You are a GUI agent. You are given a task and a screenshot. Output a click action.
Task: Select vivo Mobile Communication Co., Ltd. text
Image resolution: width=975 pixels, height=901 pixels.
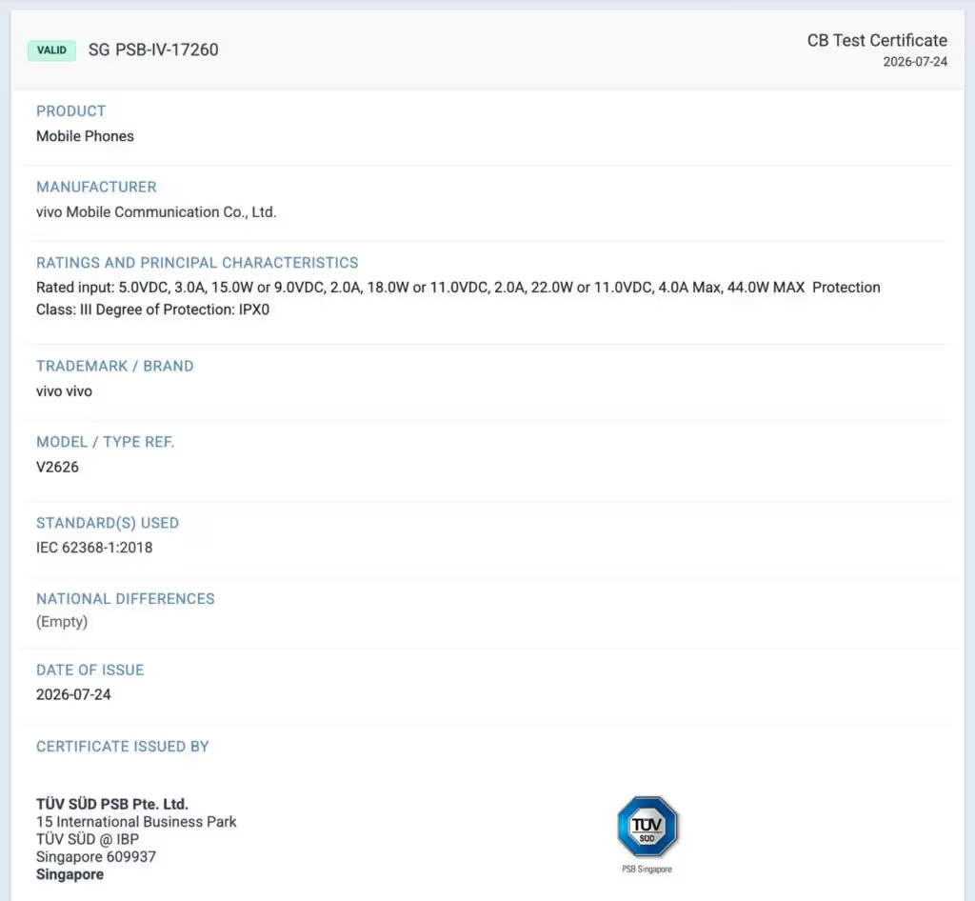(156, 212)
